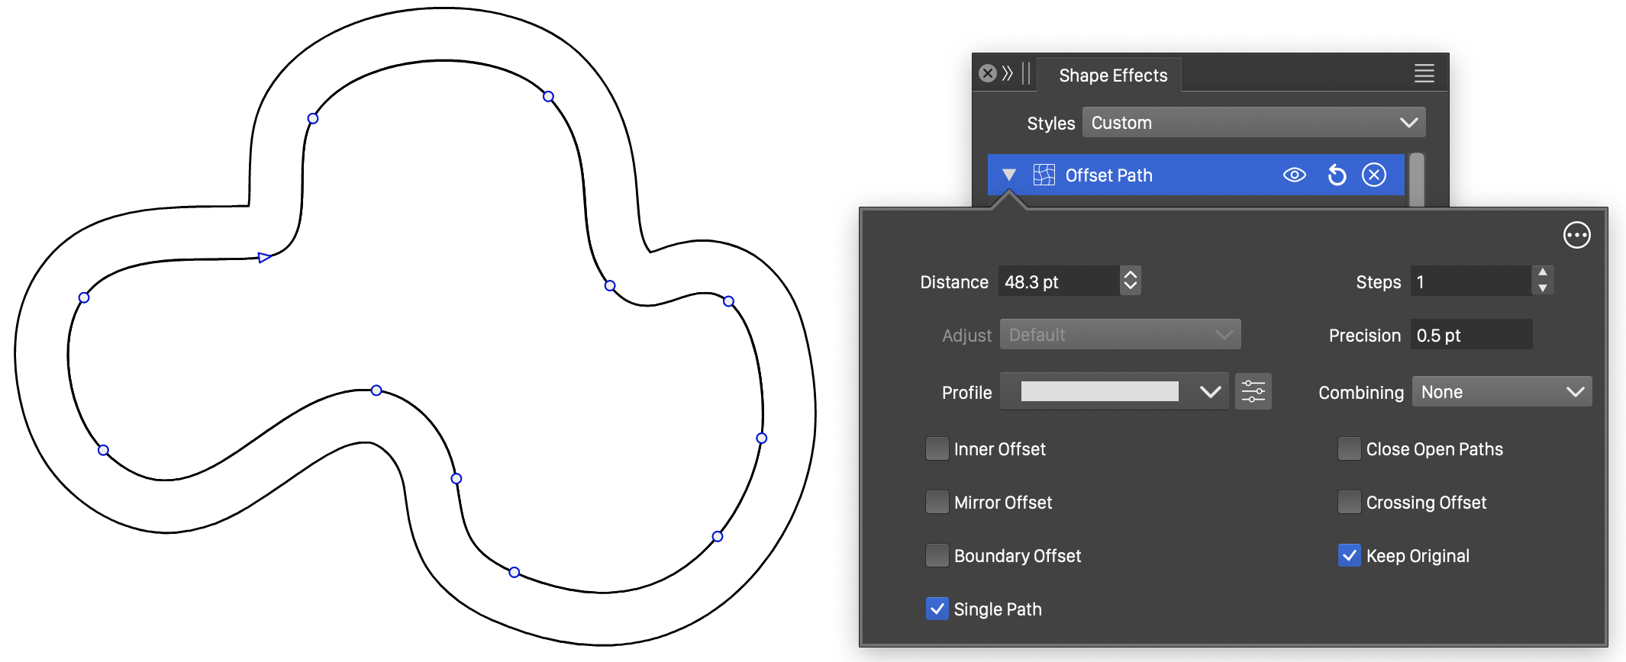Remove the Offset Path effect
This screenshot has height=662, width=1626.
click(1374, 175)
